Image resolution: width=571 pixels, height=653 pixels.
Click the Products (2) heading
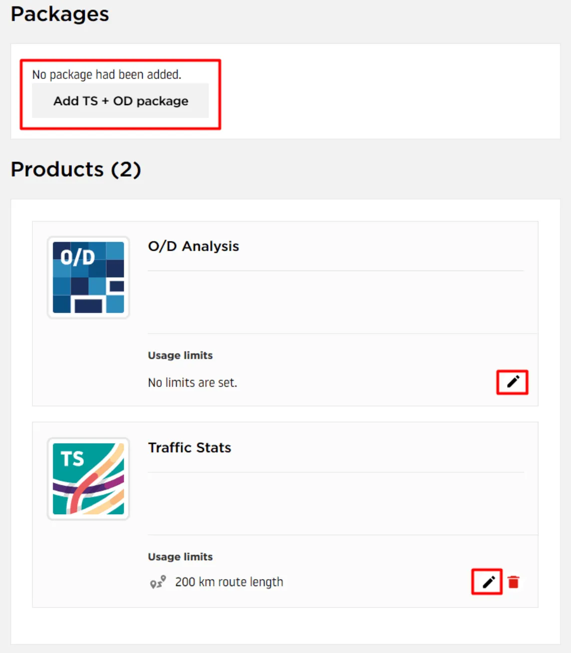click(x=76, y=169)
